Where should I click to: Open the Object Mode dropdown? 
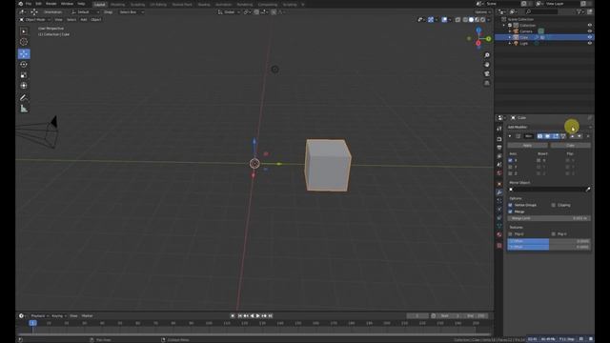pos(34,19)
